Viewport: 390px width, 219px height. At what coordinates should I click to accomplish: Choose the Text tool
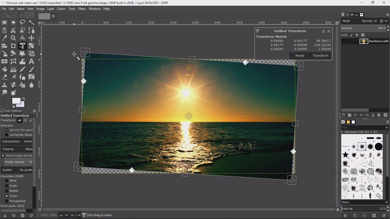click(x=31, y=61)
